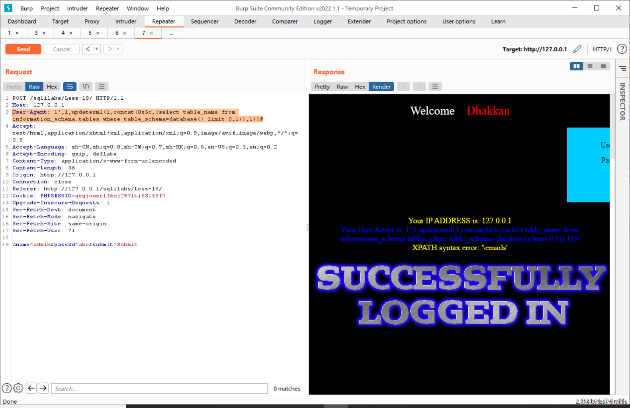The image size is (630, 408).
Task: Switch to the Decoder tab
Action: click(x=245, y=22)
